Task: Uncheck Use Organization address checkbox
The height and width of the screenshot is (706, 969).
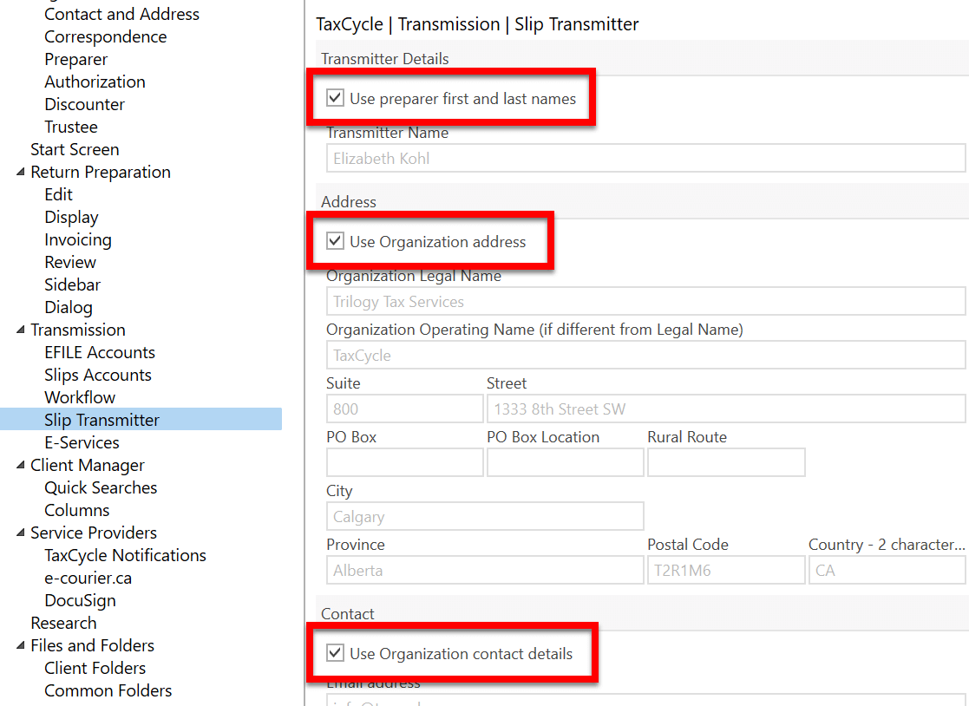Action: [335, 241]
